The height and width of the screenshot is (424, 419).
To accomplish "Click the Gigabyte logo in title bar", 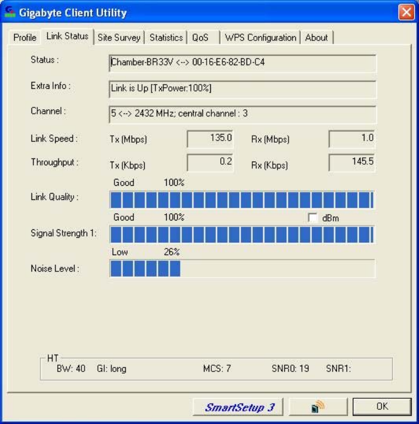I will tap(10, 12).
